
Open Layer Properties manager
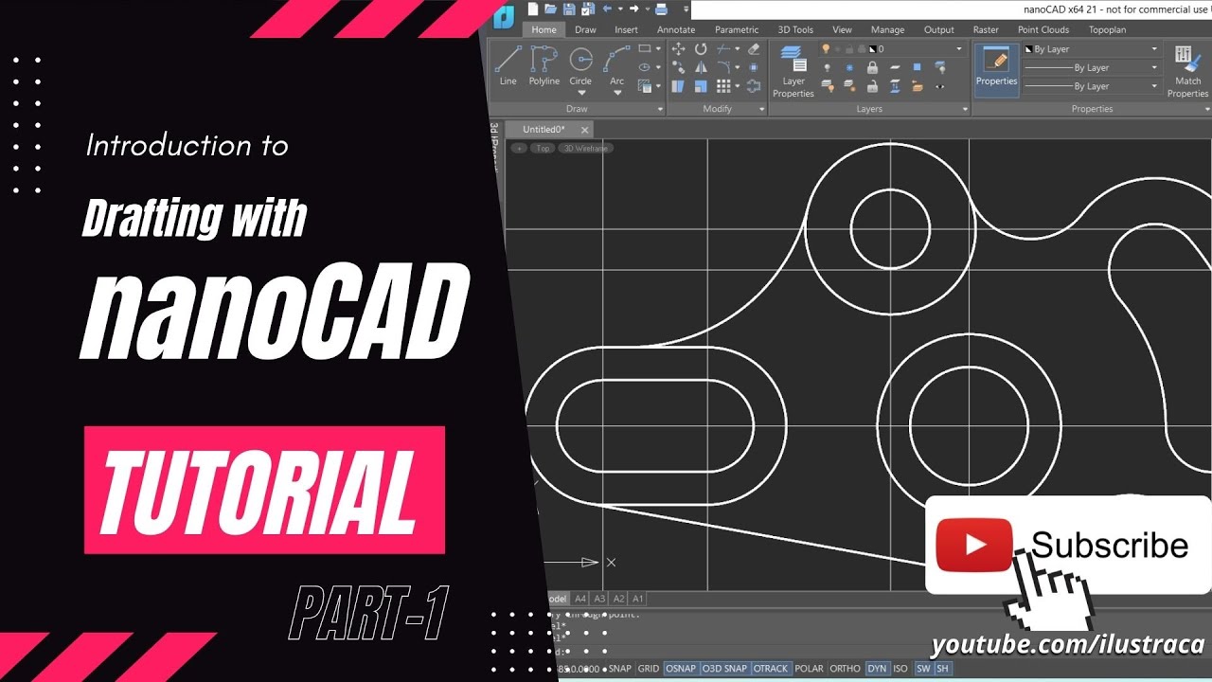point(793,71)
